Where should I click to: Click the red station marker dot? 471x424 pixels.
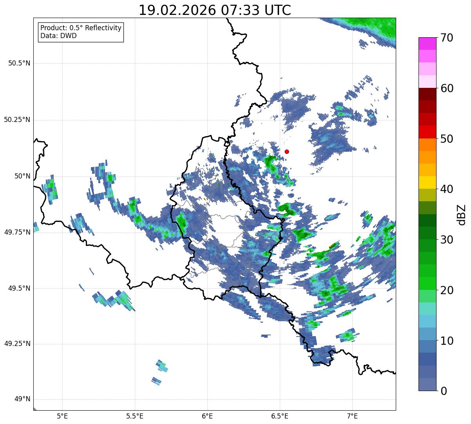coord(287,151)
